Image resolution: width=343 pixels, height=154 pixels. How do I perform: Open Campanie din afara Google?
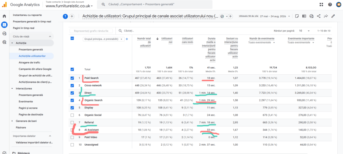(x=35, y=69)
